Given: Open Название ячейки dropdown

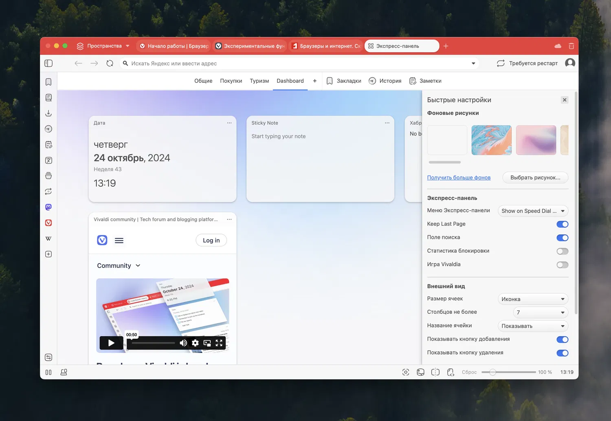Looking at the screenshot, I should [x=533, y=326].
